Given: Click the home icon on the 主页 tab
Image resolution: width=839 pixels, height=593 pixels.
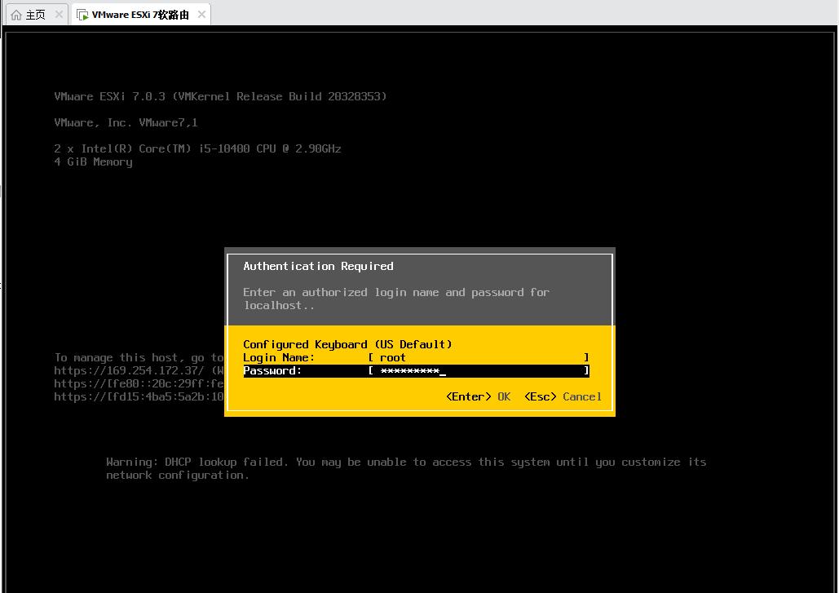Looking at the screenshot, I should pos(16,15).
